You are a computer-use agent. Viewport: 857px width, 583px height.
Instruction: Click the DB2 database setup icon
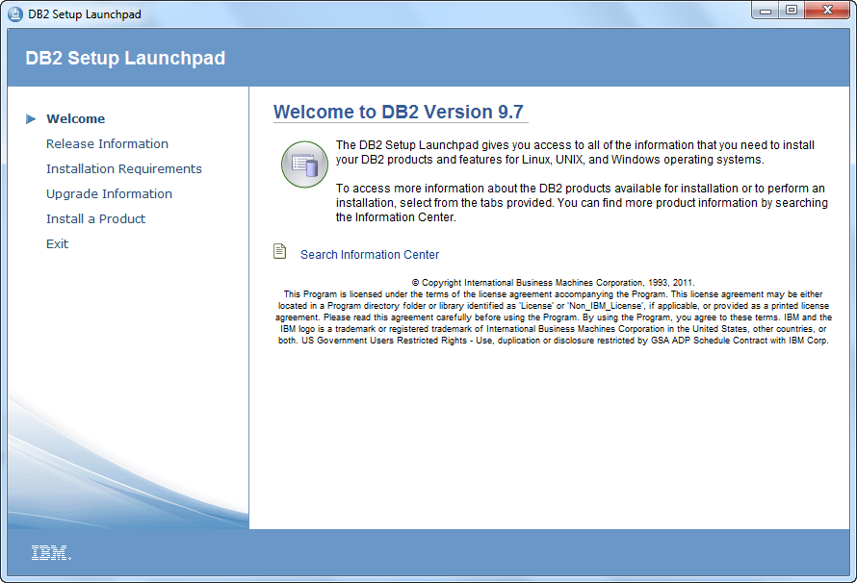(x=304, y=165)
